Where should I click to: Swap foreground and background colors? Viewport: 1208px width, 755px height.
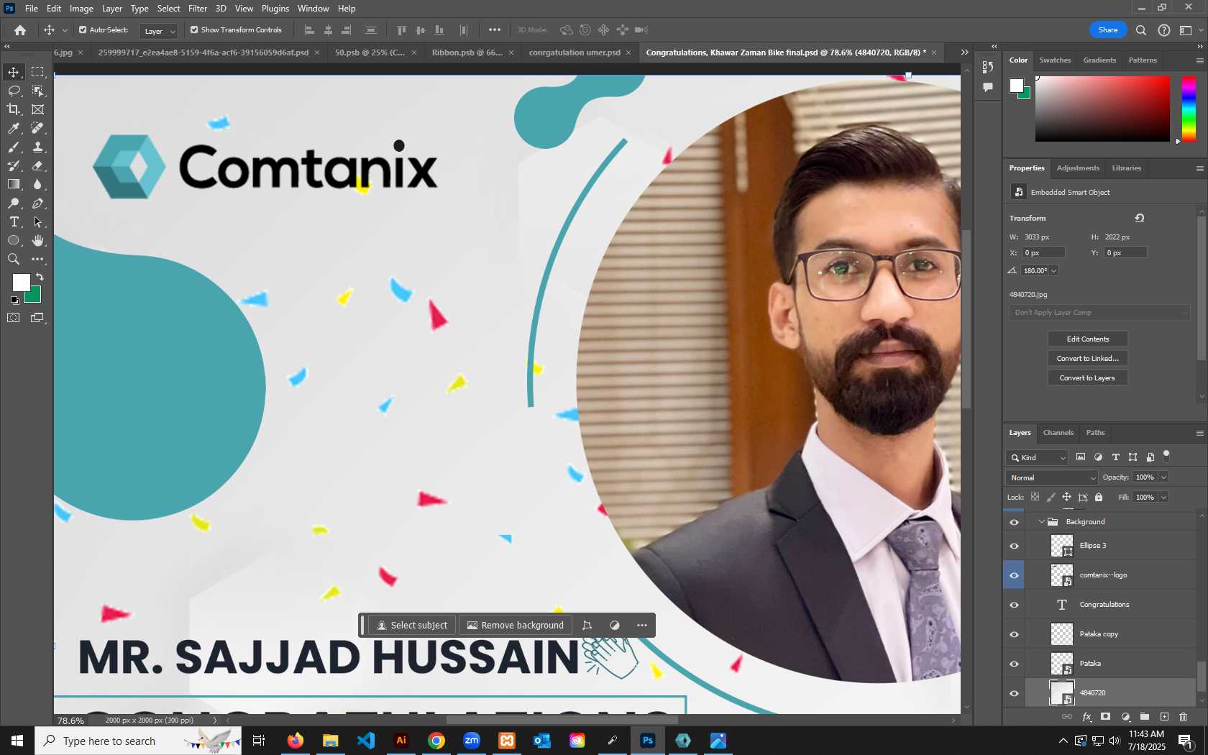click(x=40, y=277)
